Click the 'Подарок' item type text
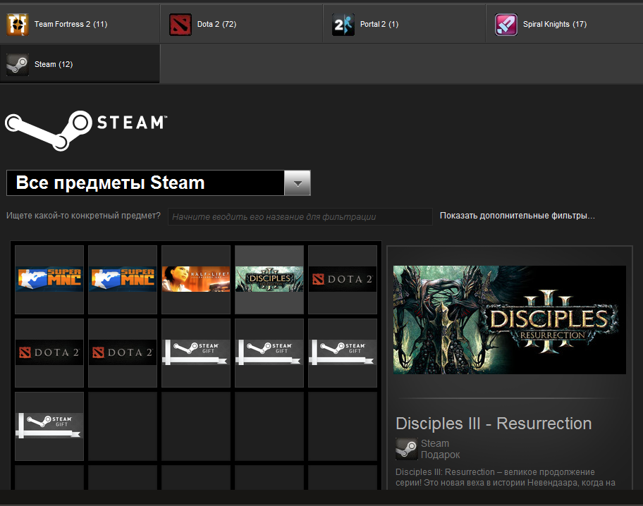643x506 pixels. pyautogui.click(x=440, y=455)
